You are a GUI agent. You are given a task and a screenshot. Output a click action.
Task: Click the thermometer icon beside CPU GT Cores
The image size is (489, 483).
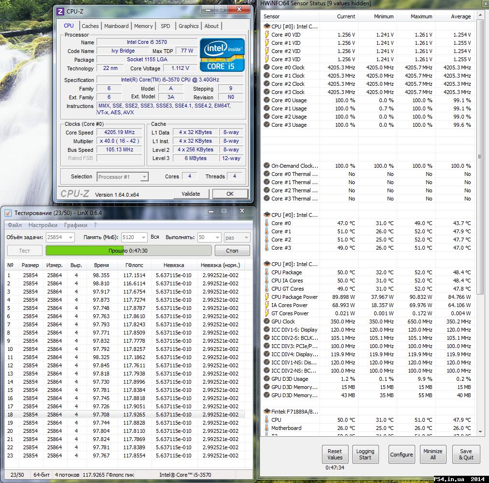[266, 289]
